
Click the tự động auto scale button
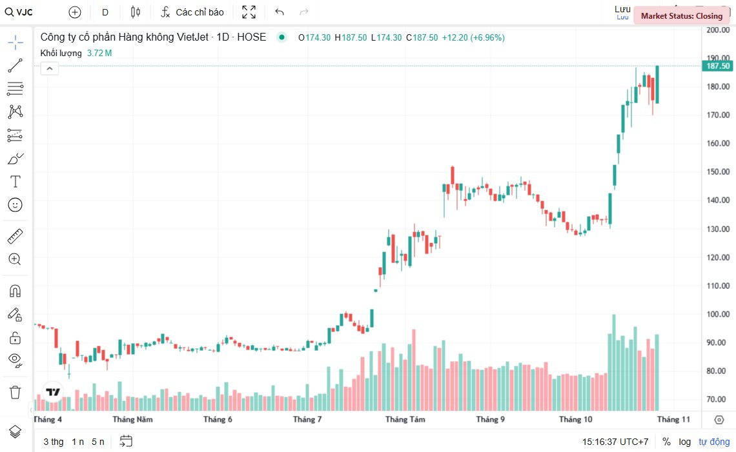pos(714,442)
